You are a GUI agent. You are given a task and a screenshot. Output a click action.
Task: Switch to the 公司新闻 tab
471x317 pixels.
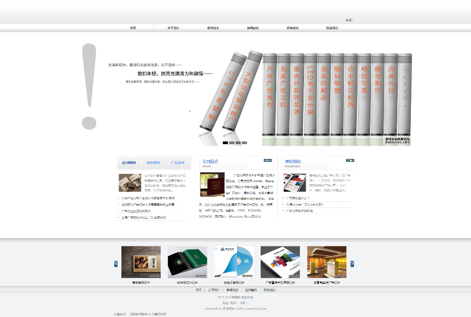[x=129, y=163]
